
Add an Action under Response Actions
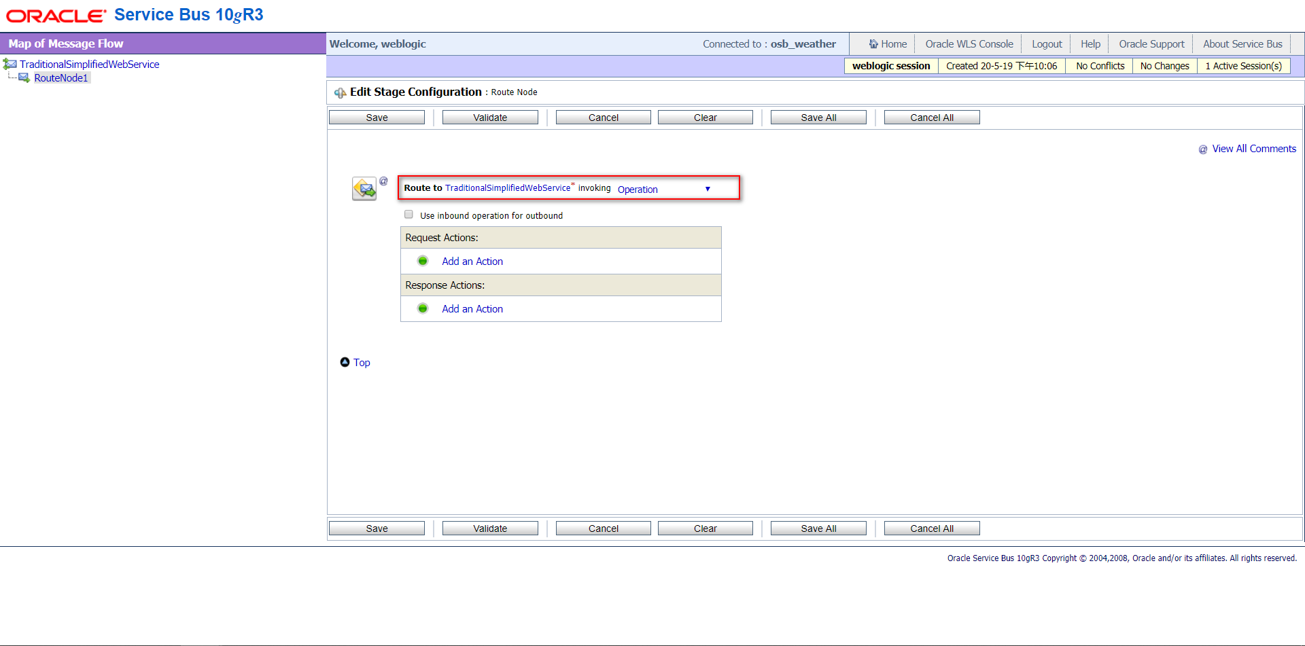coord(472,309)
